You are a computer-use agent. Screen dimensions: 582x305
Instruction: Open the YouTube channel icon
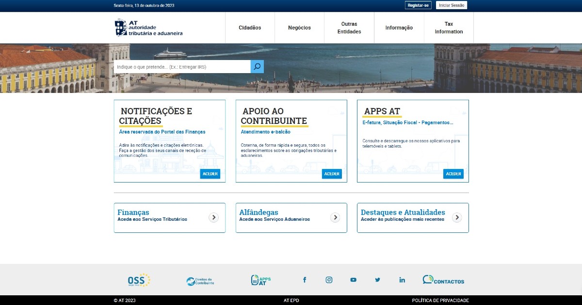[x=353, y=280]
